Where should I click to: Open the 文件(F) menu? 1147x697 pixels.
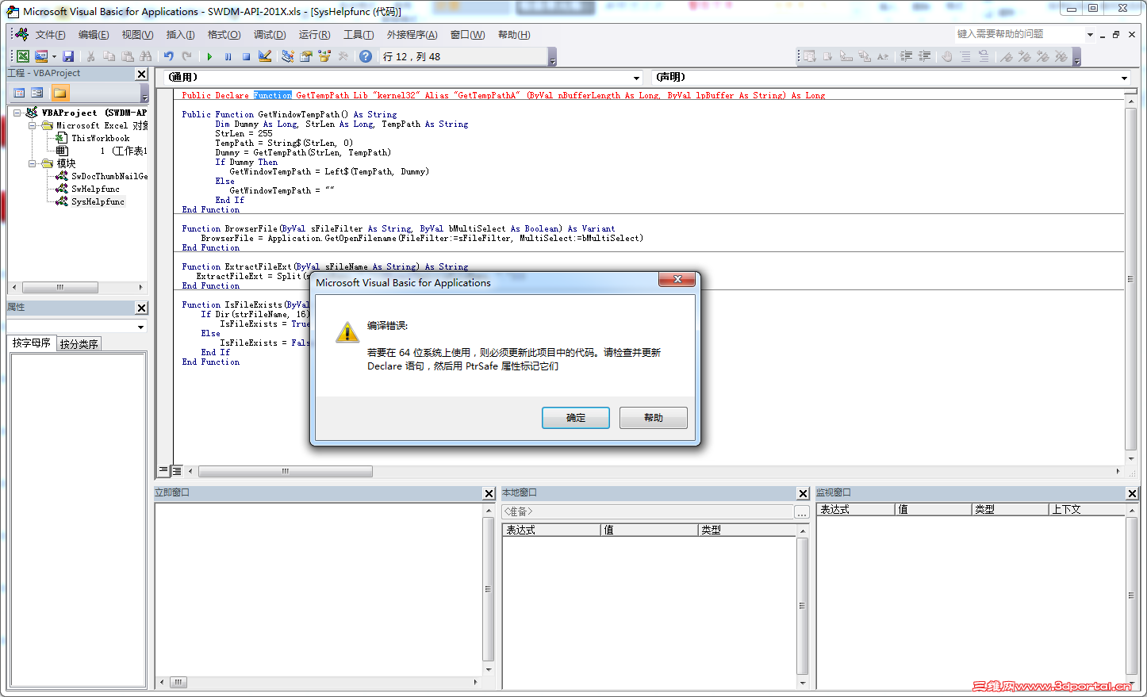50,35
